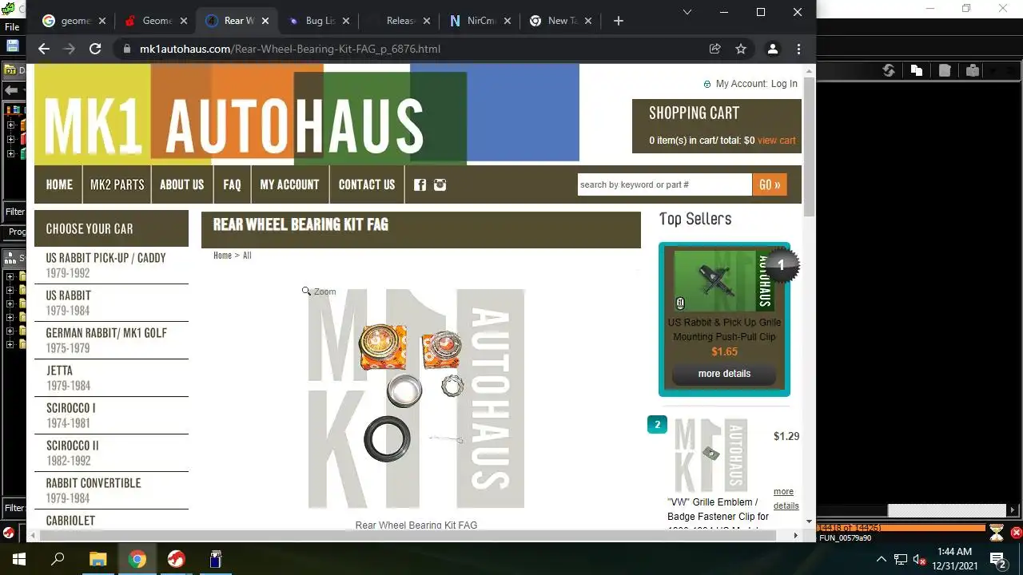
Task: Click the Home breadcrumb link
Action: click(222, 256)
